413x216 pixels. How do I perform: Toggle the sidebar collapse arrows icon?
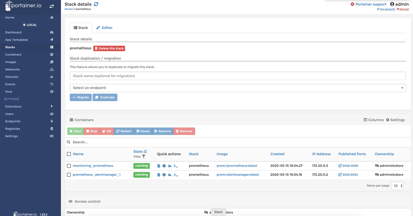coord(52,6)
